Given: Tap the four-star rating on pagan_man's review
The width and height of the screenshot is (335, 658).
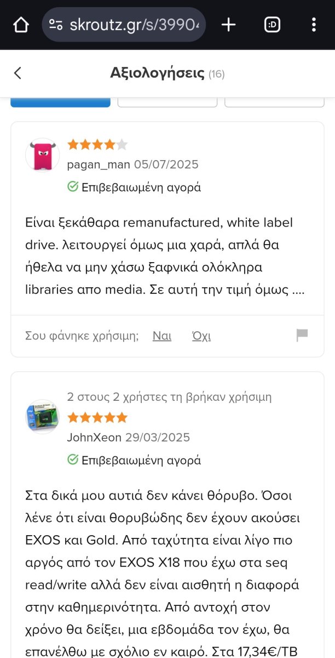Looking at the screenshot, I should [97, 144].
